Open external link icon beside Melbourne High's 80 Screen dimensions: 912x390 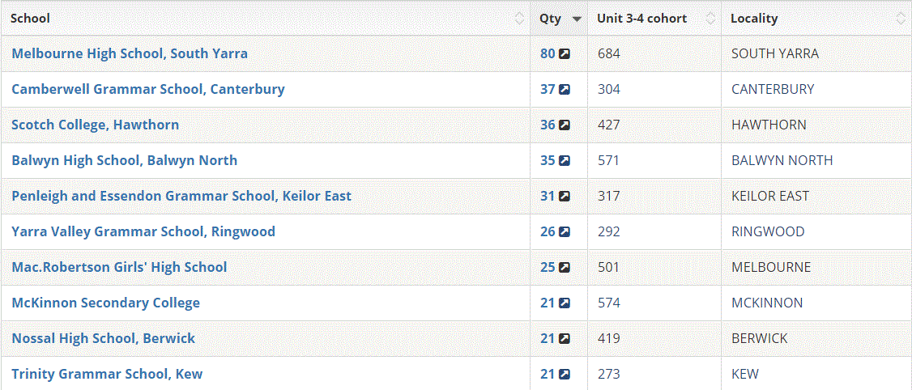tap(565, 54)
